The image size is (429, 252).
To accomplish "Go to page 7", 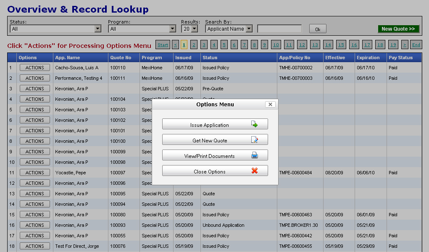I will pos(244,45).
